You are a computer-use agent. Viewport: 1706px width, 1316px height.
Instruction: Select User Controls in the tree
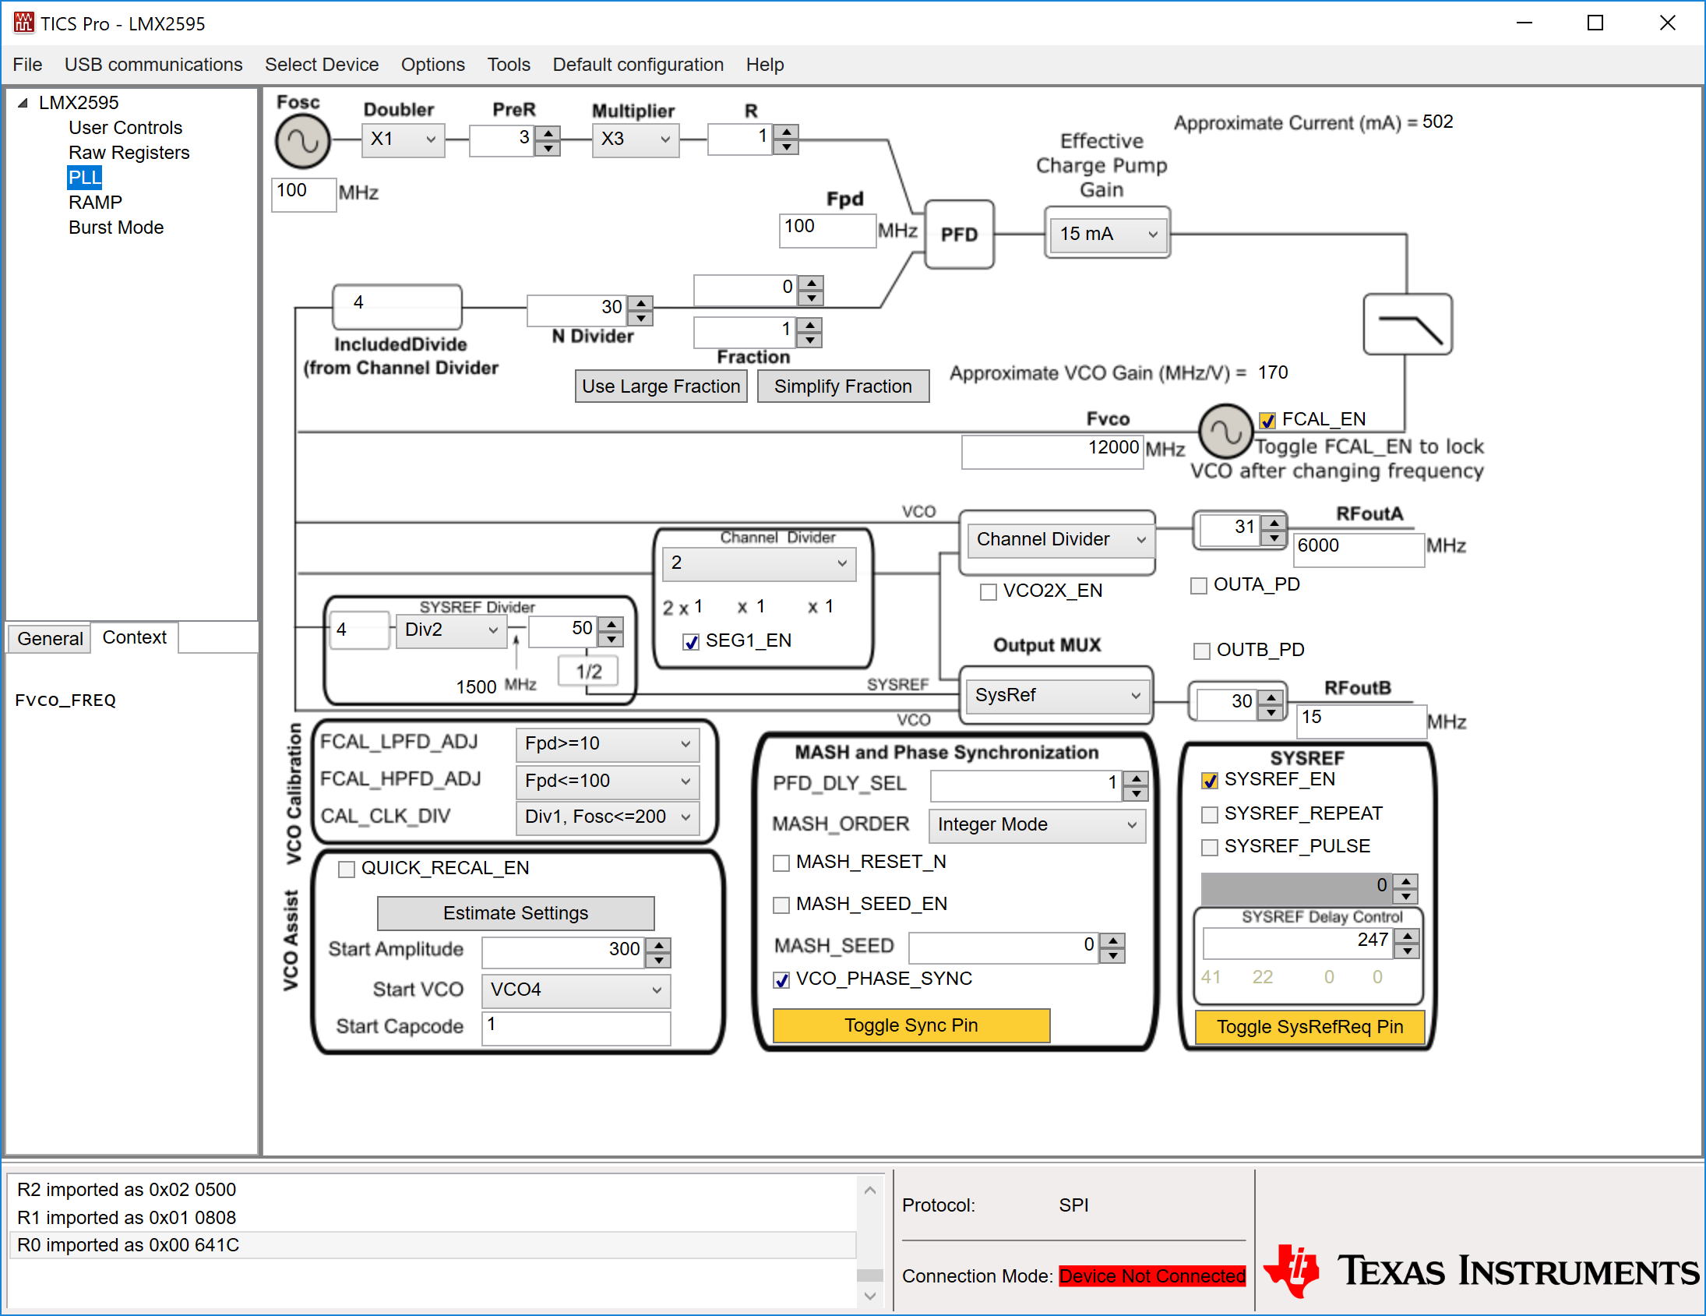(125, 127)
